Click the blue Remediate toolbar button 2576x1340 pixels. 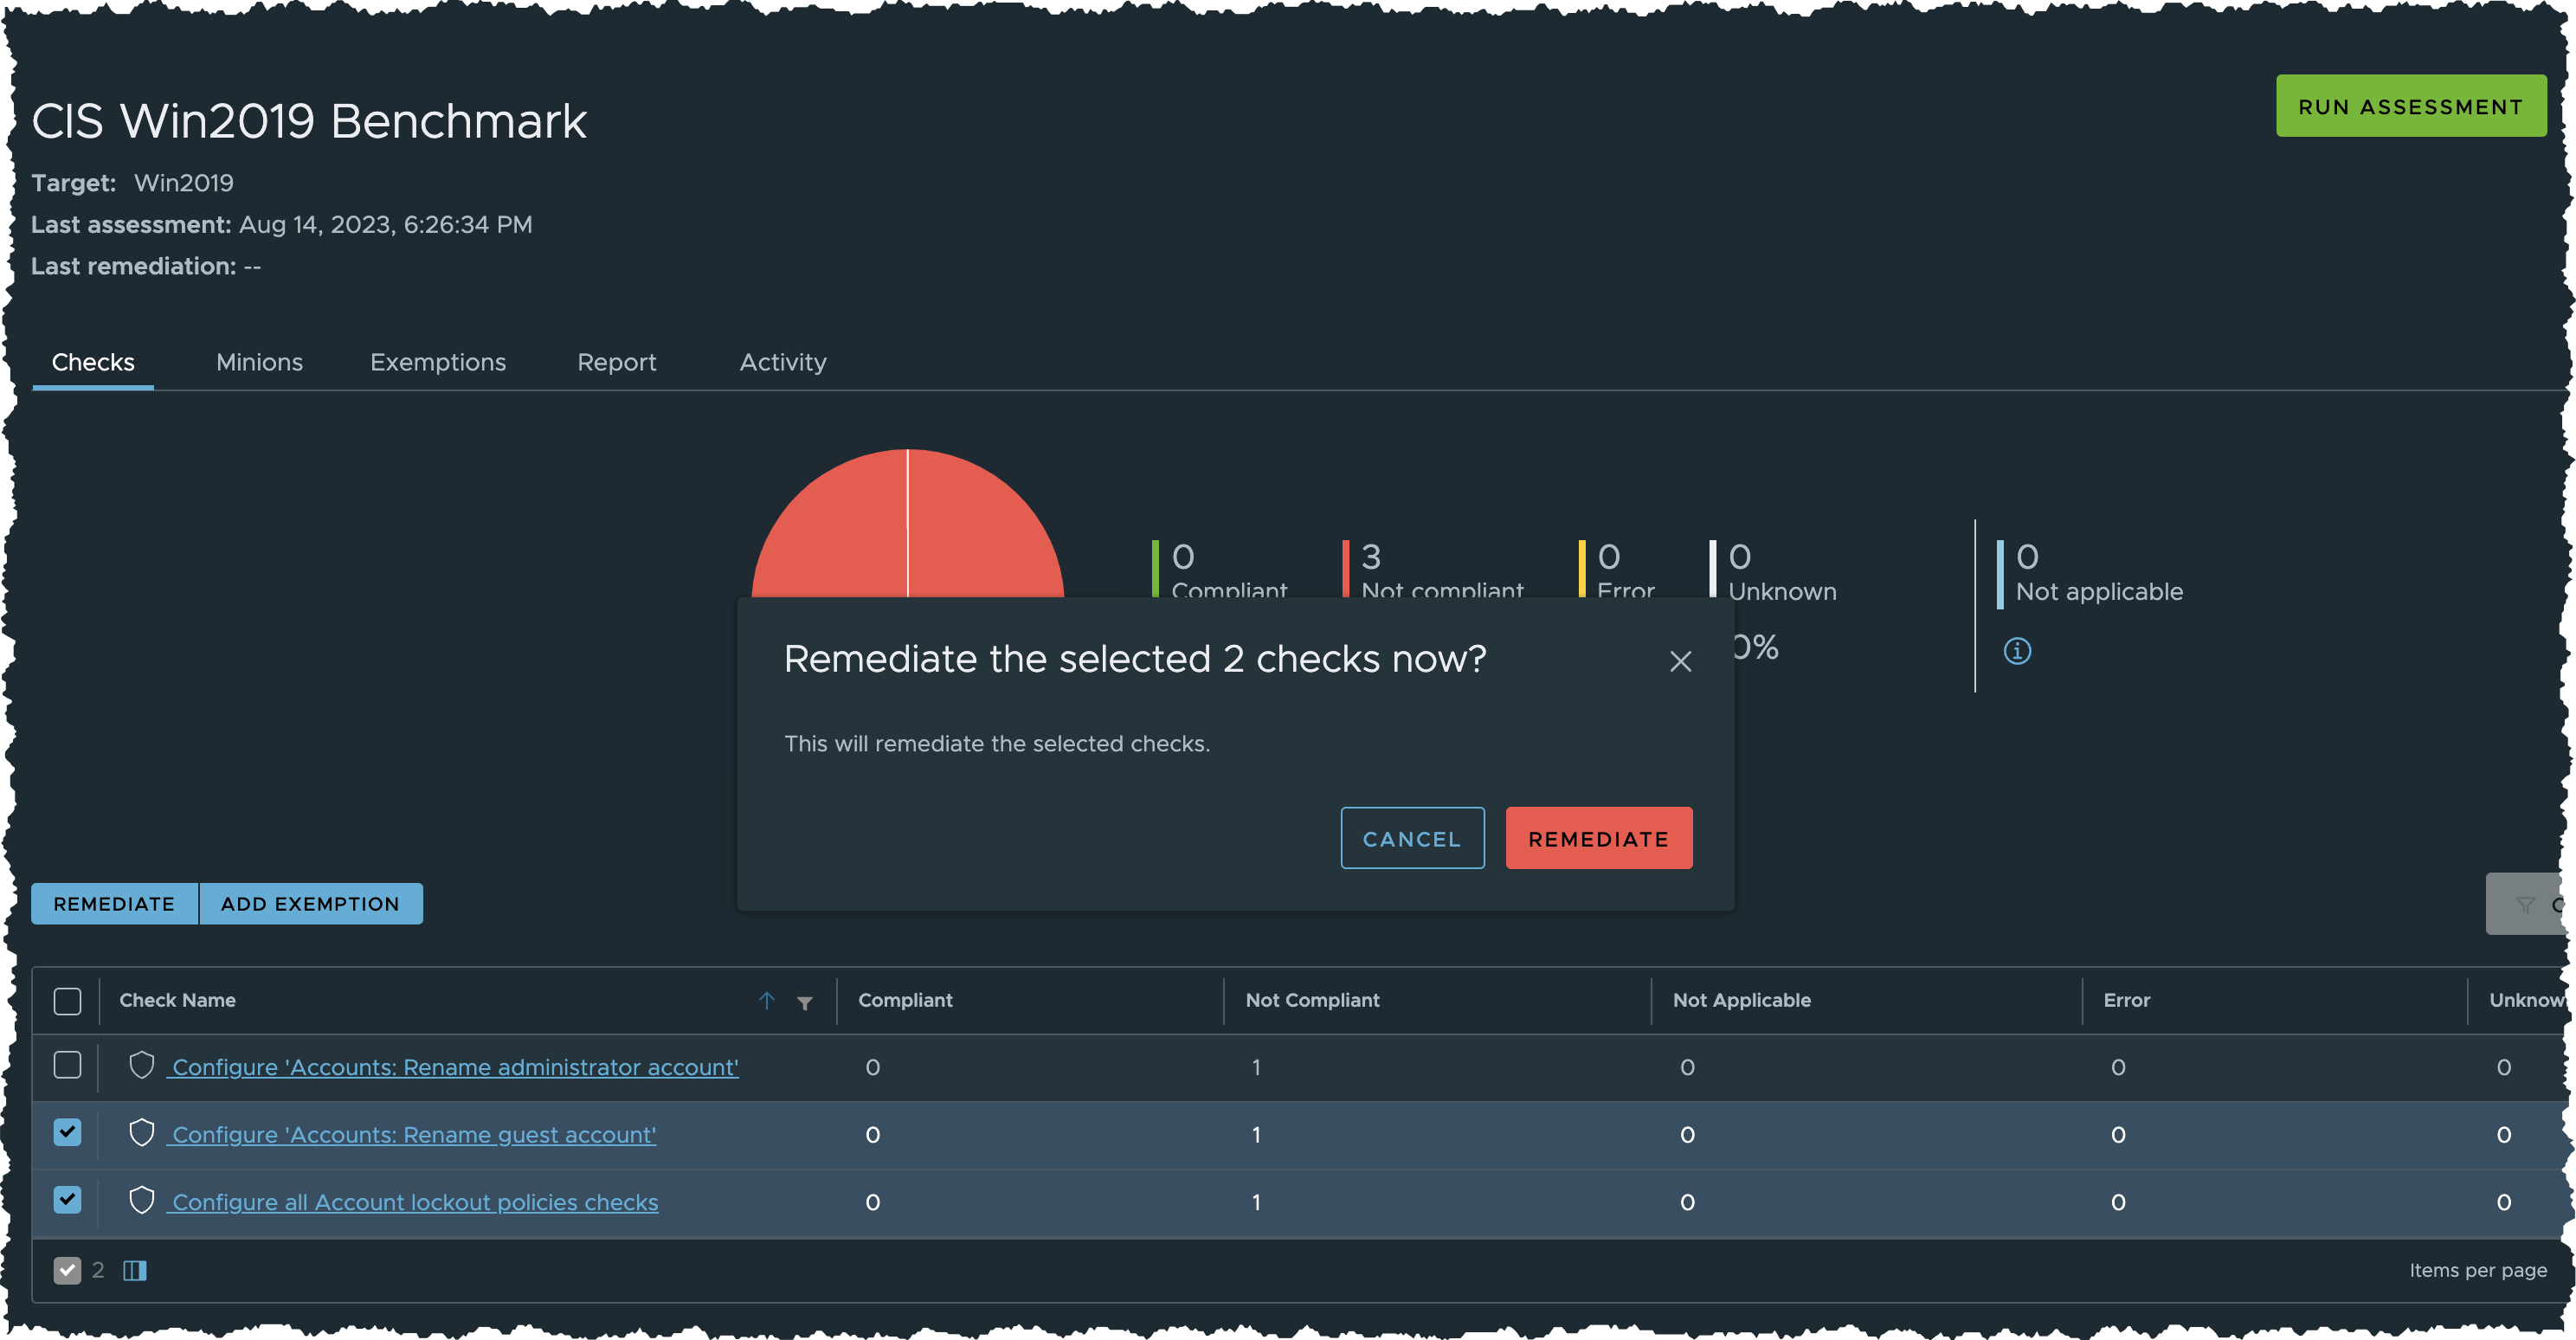coord(114,903)
